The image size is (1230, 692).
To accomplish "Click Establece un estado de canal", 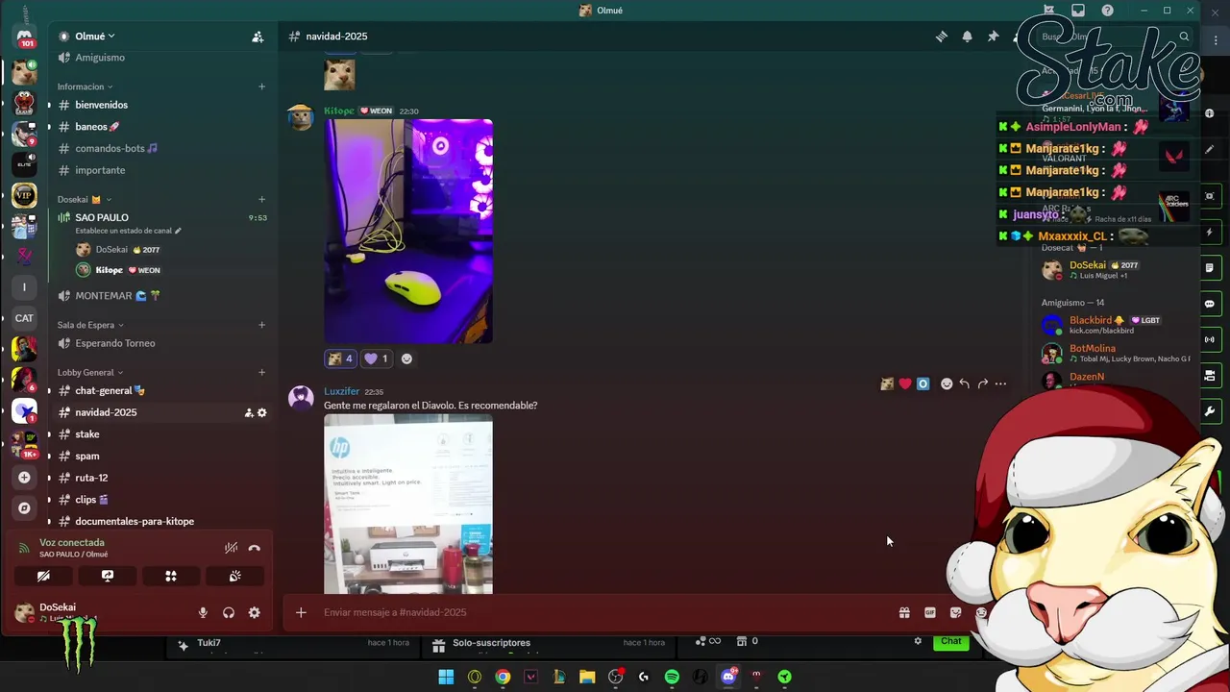I will pyautogui.click(x=125, y=231).
